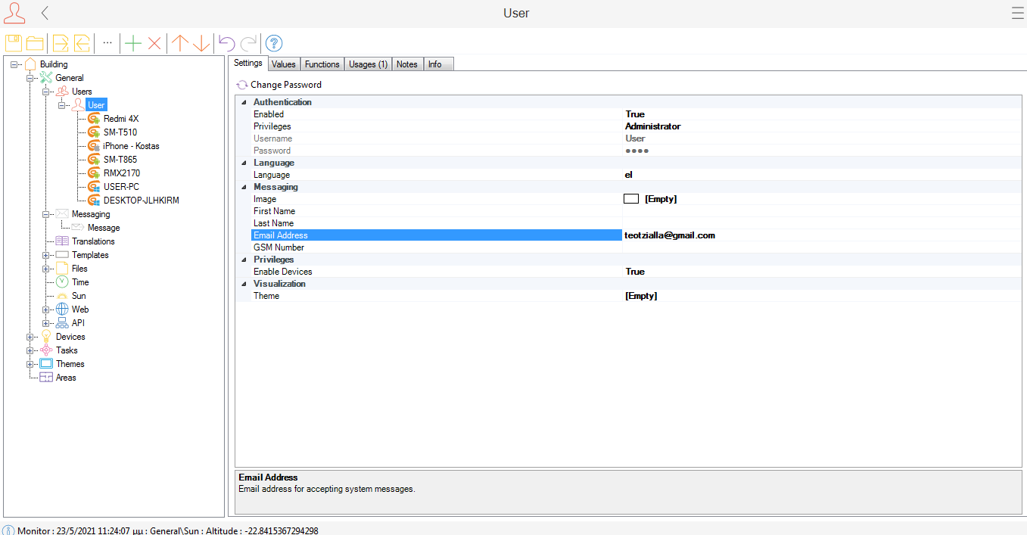This screenshot has height=535, width=1027.
Task: Click the purple Undo arrow icon
Action: (226, 43)
